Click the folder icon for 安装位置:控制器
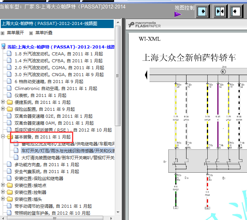 (10, 192)
